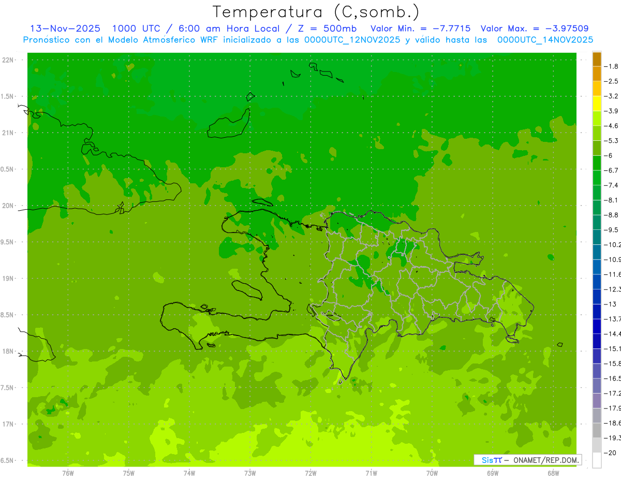Click the '-4.6' color scale value
Image resolution: width=621 pixels, height=480 pixels.
tap(612, 126)
